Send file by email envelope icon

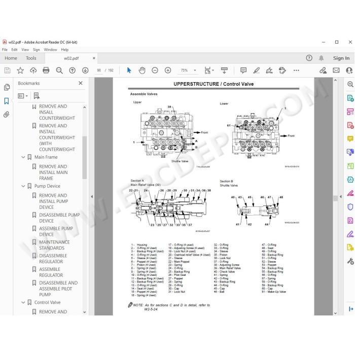coord(336,70)
